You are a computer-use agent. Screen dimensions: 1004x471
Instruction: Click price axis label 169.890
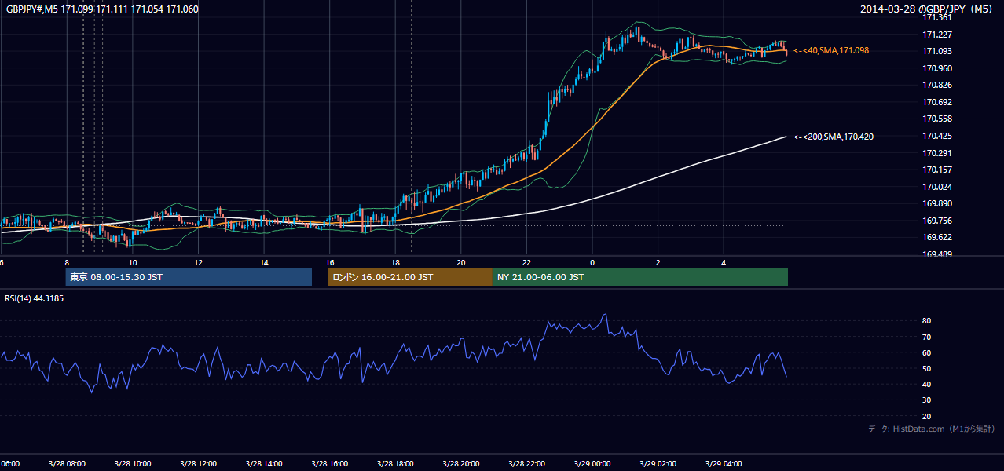(937, 203)
